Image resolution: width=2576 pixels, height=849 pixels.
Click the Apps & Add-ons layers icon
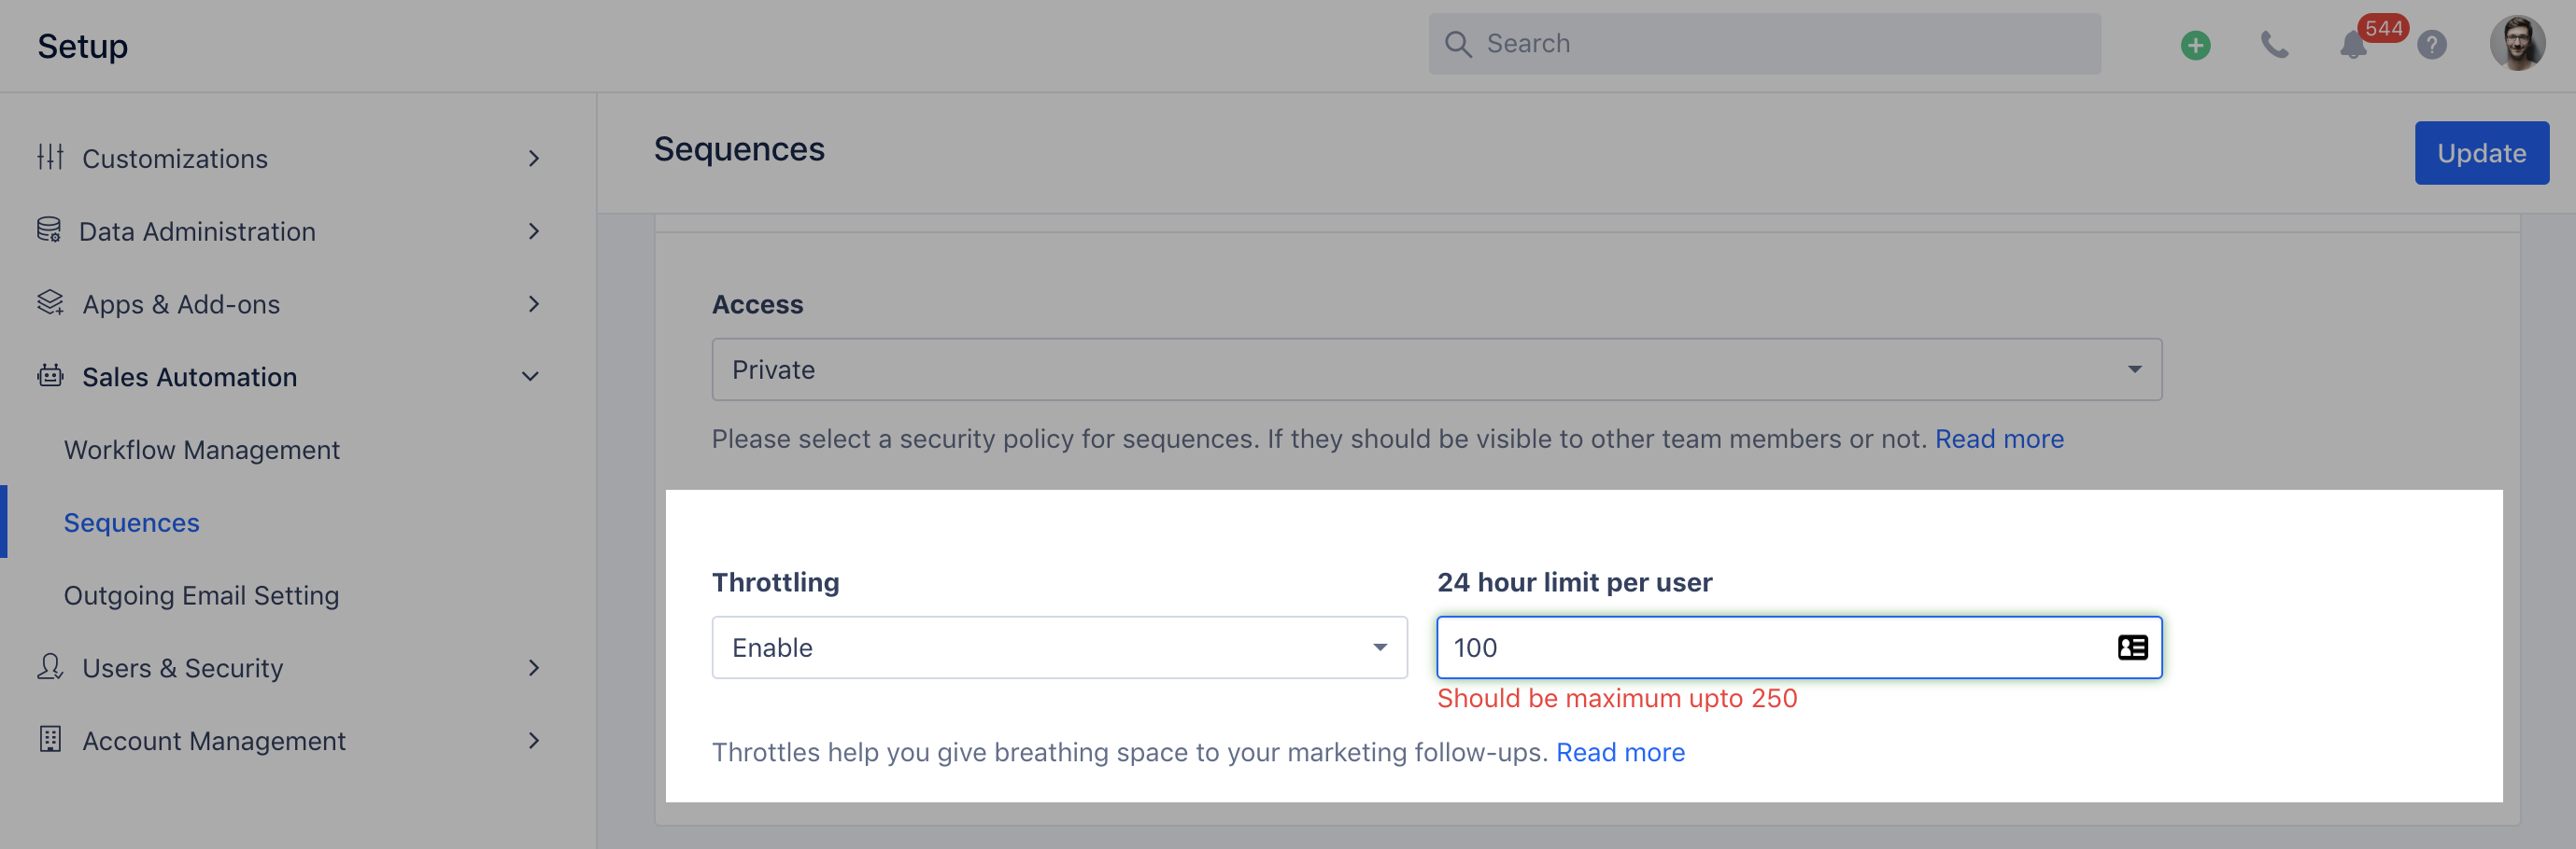(x=50, y=302)
